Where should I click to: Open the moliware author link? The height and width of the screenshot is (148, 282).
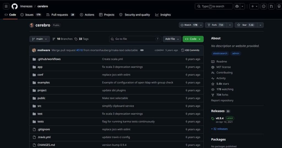[44, 50]
